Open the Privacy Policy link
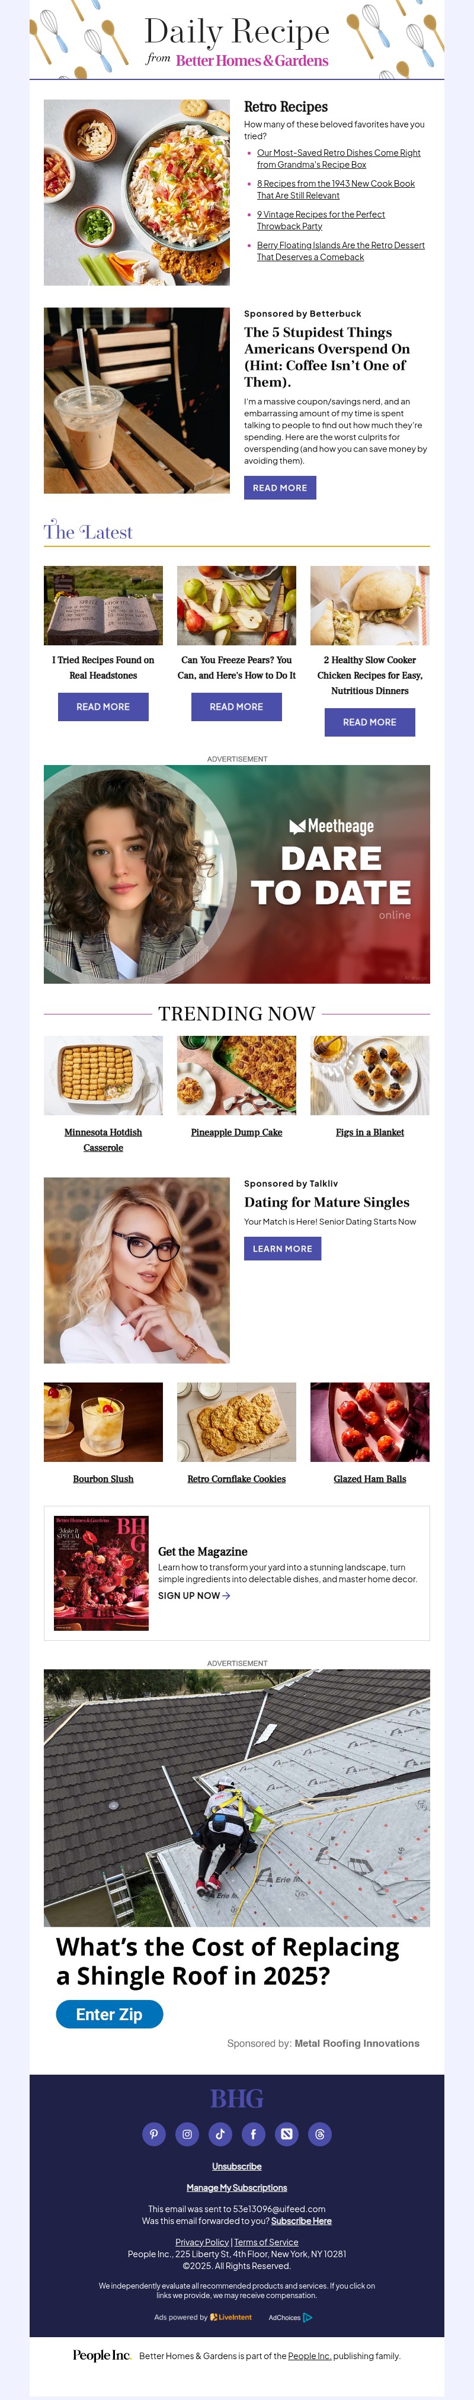Screen dimensions: 474x2400 [202, 2242]
